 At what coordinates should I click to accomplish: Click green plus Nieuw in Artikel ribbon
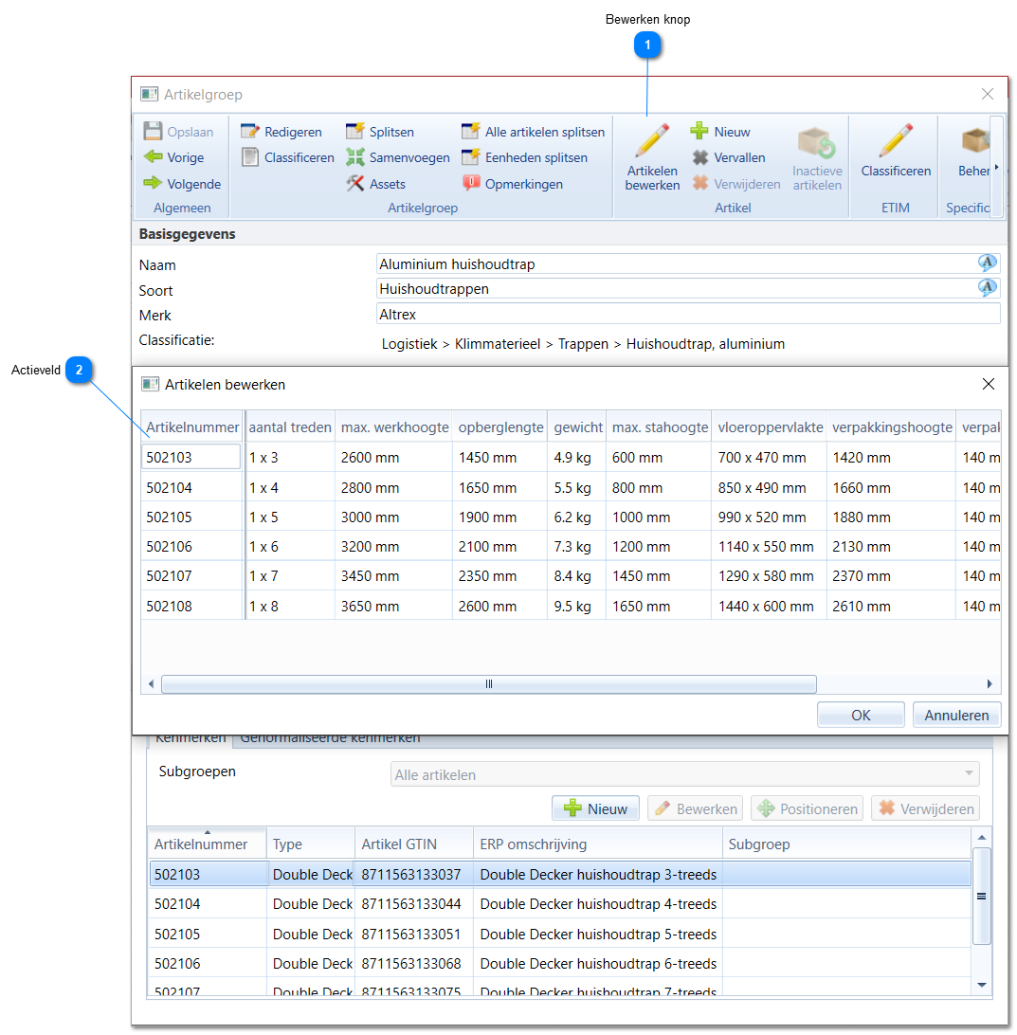pos(720,132)
